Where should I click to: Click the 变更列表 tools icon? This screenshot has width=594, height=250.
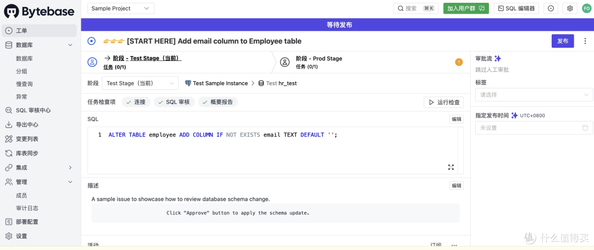click(9, 139)
